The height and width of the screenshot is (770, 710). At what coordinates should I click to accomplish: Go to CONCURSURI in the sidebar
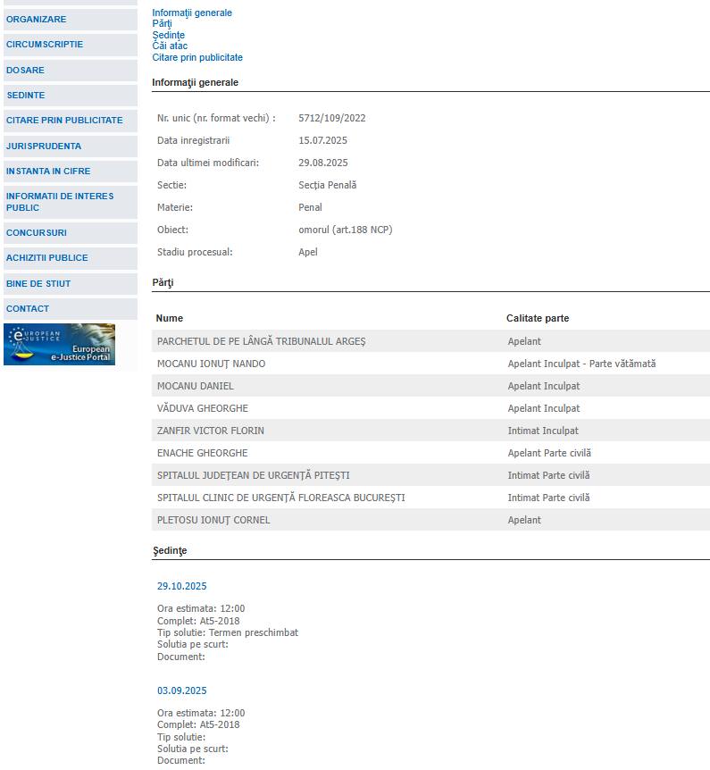pyautogui.click(x=37, y=232)
